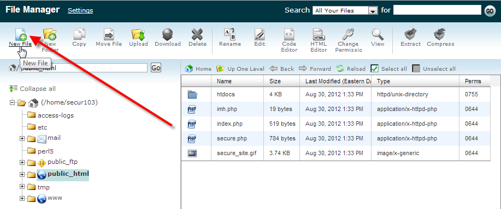
Task: Click the Download globe icon
Action: pyautogui.click(x=168, y=34)
